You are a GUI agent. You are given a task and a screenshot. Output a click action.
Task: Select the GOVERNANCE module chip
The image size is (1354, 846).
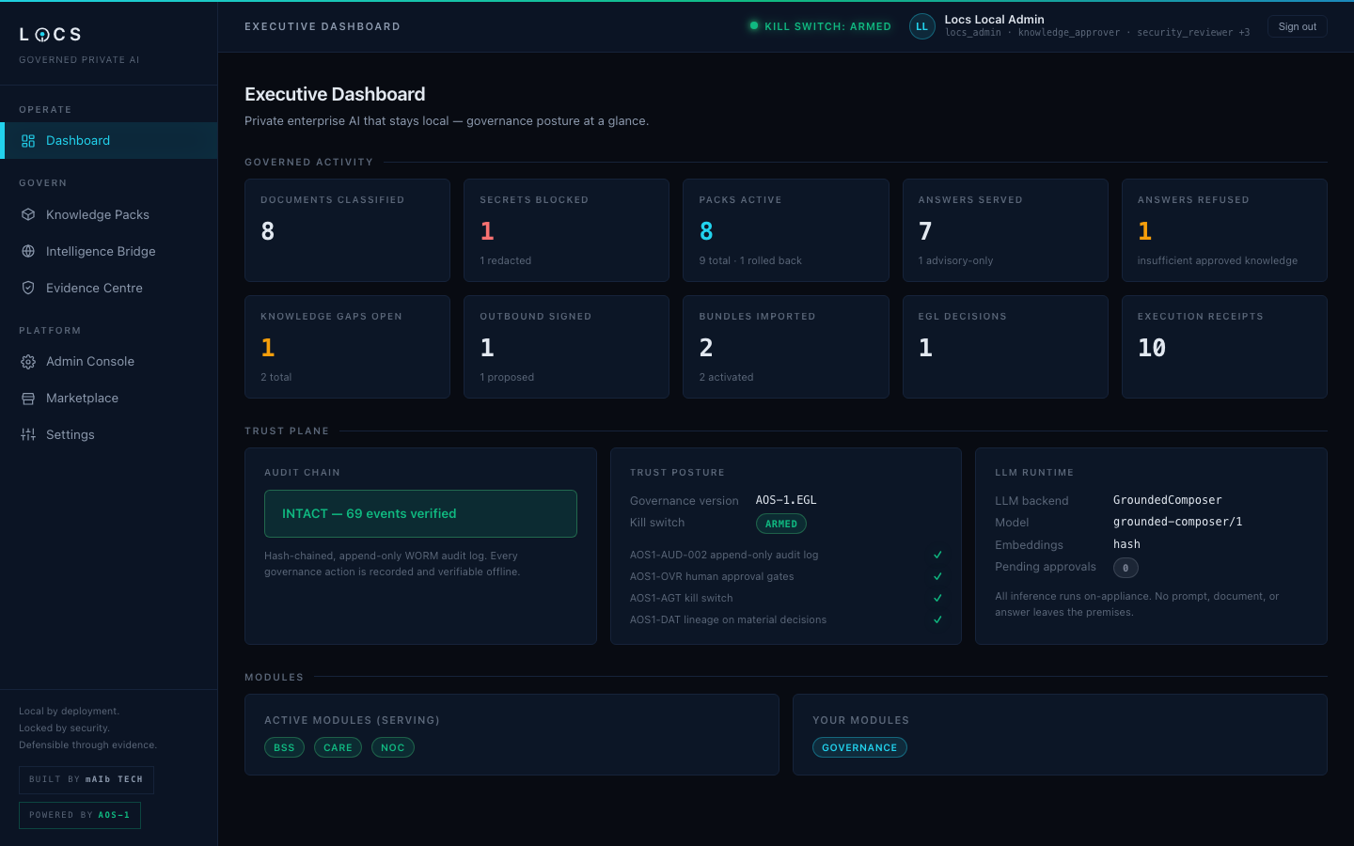859,747
